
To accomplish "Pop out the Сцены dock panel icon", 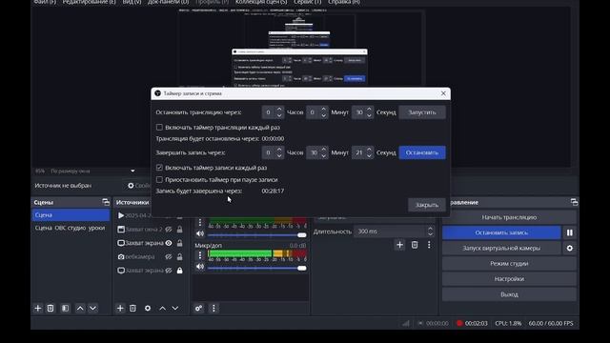I will (106, 202).
